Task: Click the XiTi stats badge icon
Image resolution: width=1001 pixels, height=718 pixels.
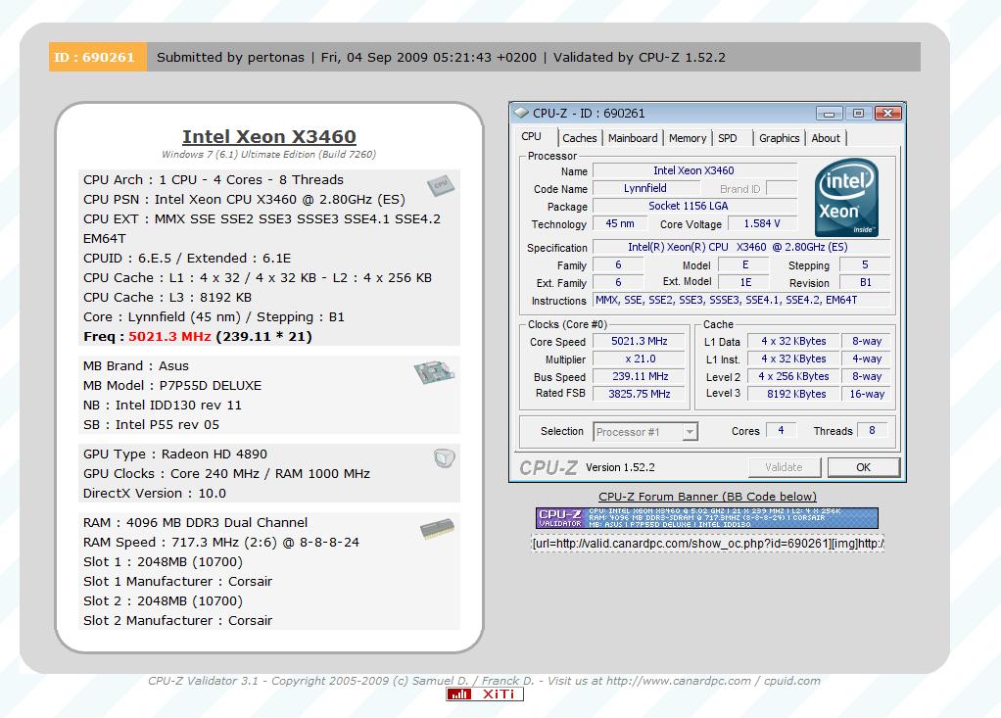Action: coord(485,694)
